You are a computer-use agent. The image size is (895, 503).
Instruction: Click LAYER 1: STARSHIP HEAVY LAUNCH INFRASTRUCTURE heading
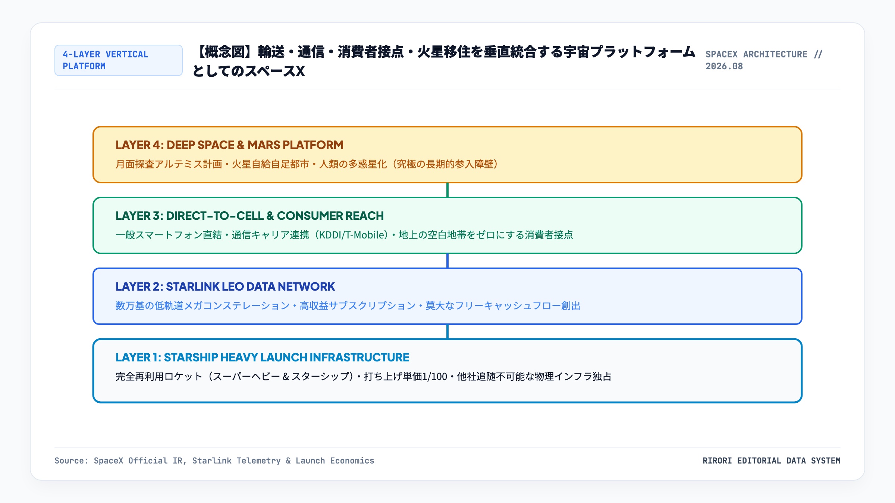[x=262, y=357]
